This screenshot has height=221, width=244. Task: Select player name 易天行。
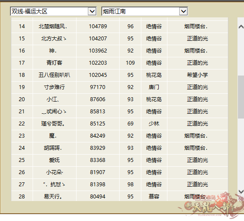pyautogui.click(x=53, y=197)
